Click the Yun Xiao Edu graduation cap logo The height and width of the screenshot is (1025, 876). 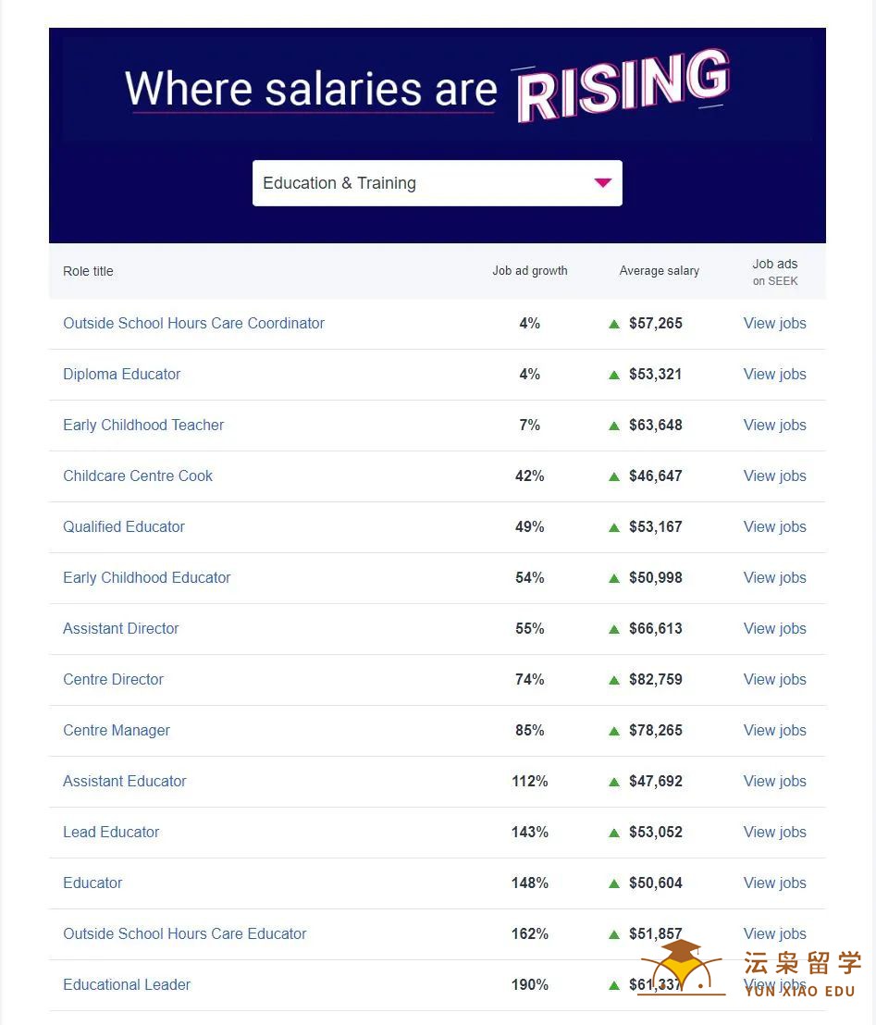[x=683, y=968]
